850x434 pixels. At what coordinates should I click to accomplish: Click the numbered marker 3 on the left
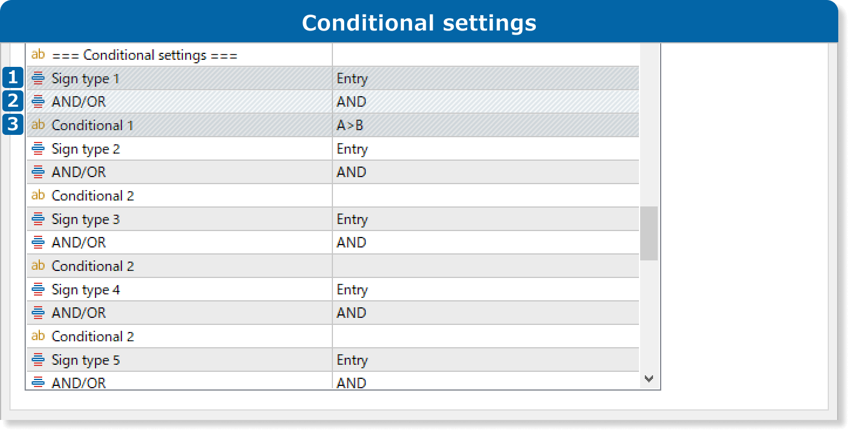12,124
